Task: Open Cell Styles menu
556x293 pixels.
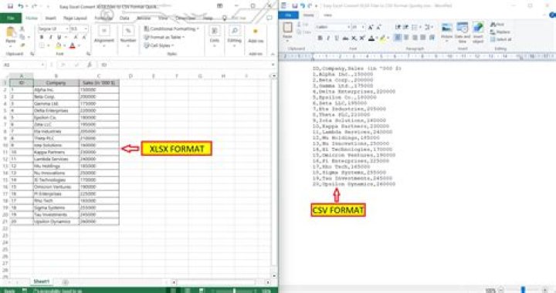Action: [159, 45]
